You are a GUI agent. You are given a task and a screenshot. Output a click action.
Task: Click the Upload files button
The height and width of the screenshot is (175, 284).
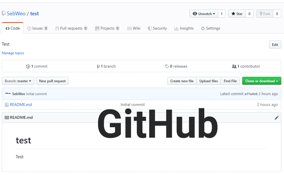click(x=208, y=81)
